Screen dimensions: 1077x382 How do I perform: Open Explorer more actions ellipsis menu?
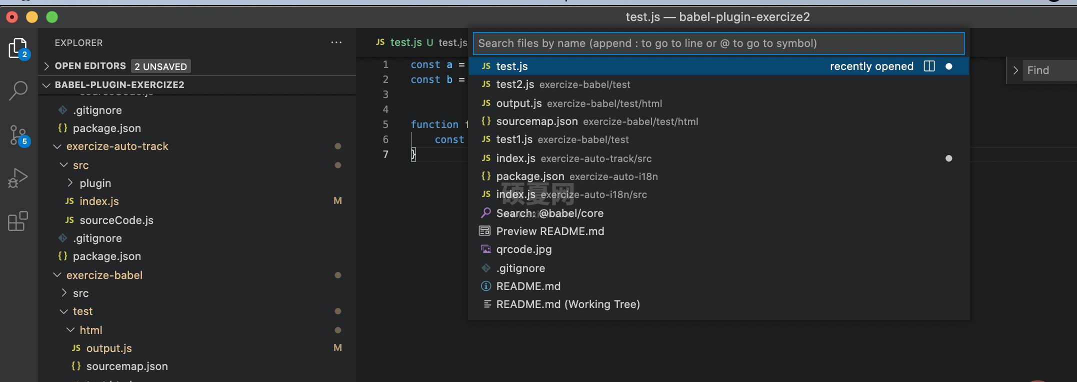point(336,42)
